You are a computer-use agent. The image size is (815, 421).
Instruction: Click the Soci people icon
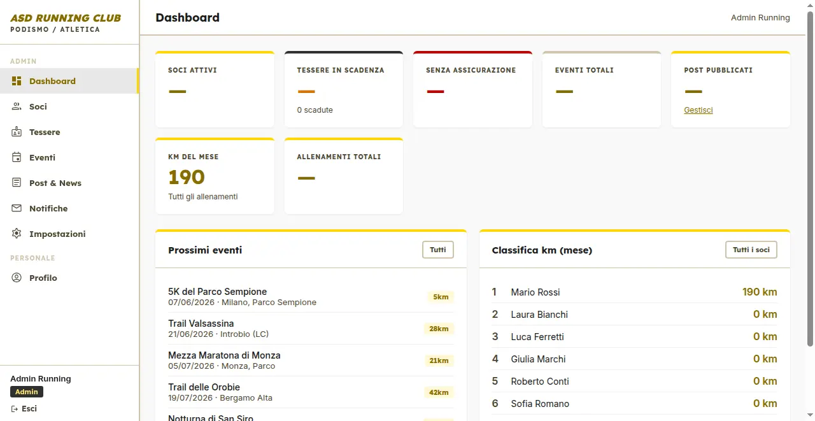[x=17, y=106]
